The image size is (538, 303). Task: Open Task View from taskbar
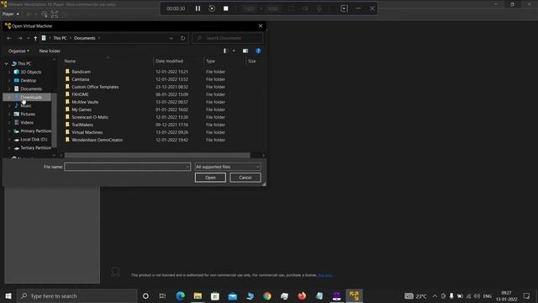pos(162,295)
